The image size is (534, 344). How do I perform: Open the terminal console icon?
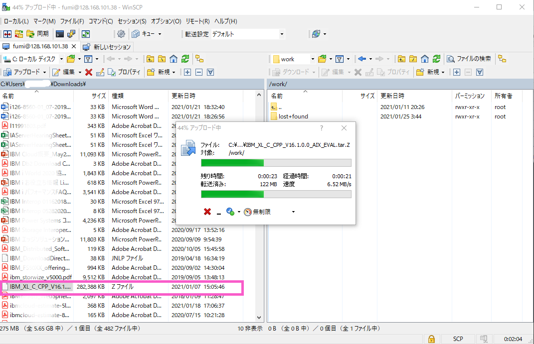coord(60,34)
